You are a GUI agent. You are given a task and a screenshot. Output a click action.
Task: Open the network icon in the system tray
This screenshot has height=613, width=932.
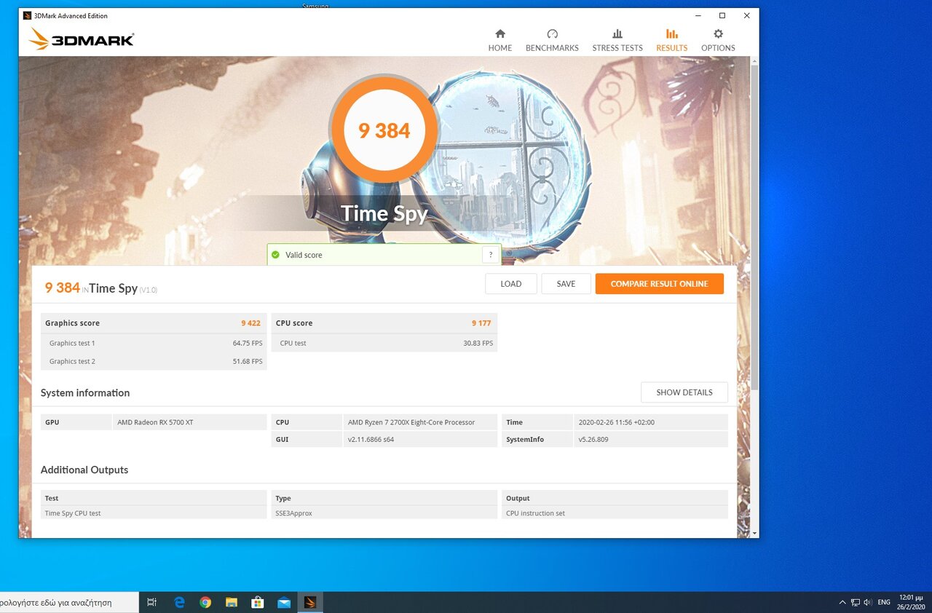[x=855, y=602]
